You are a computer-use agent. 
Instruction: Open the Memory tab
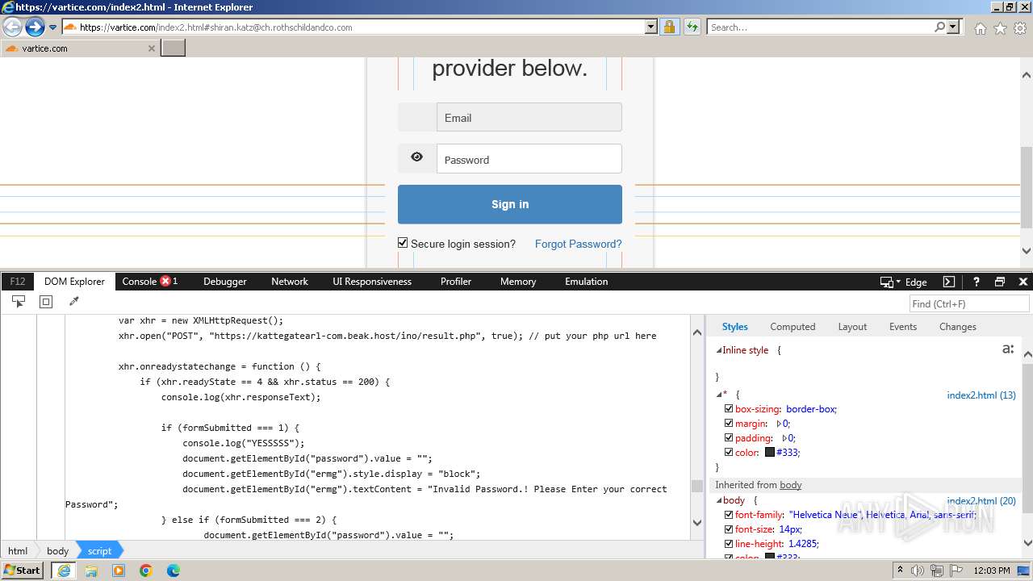(x=518, y=282)
